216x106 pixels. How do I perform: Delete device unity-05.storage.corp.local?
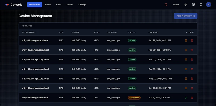192,78
